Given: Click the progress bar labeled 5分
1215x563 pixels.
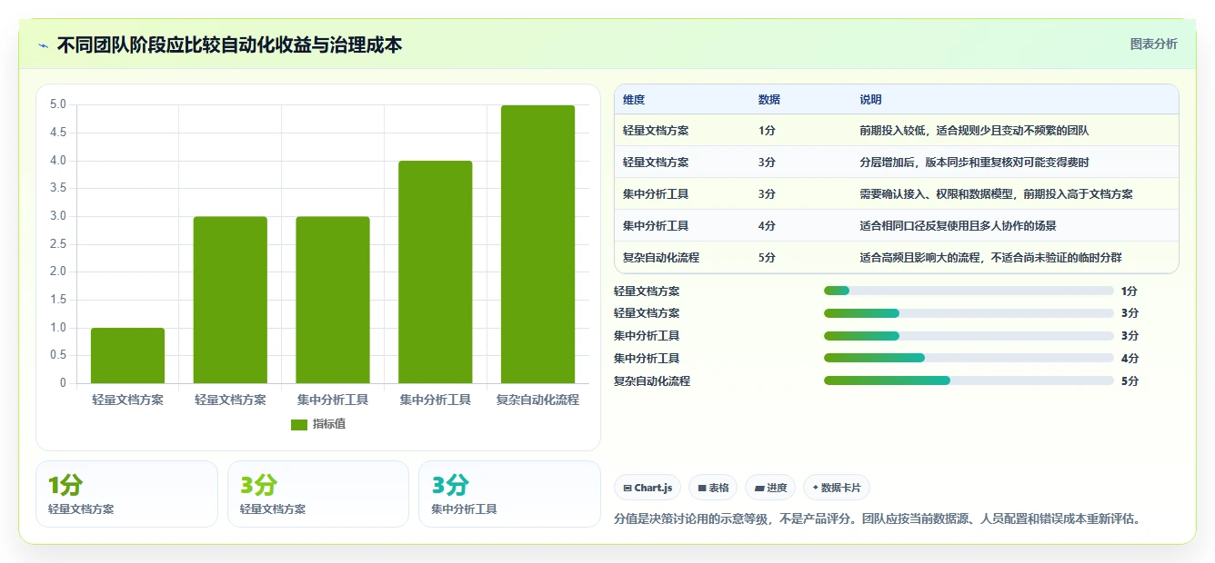Looking at the screenshot, I should [969, 381].
